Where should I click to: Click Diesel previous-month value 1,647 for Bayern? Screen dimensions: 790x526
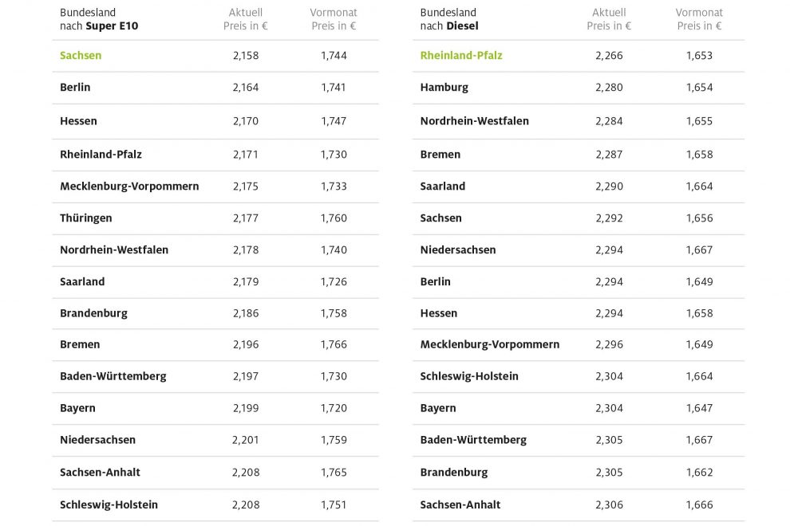[699, 408]
